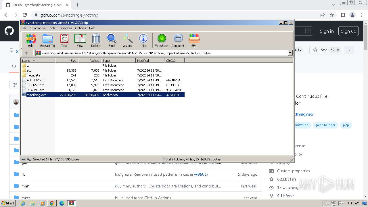This screenshot has width=368, height=207.
Task: Click the Add toolbar icon in WinRAR
Action: [x=31, y=40]
